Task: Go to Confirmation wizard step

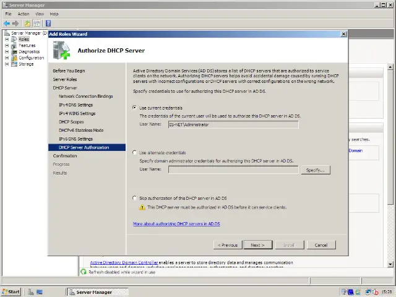Action: point(64,156)
